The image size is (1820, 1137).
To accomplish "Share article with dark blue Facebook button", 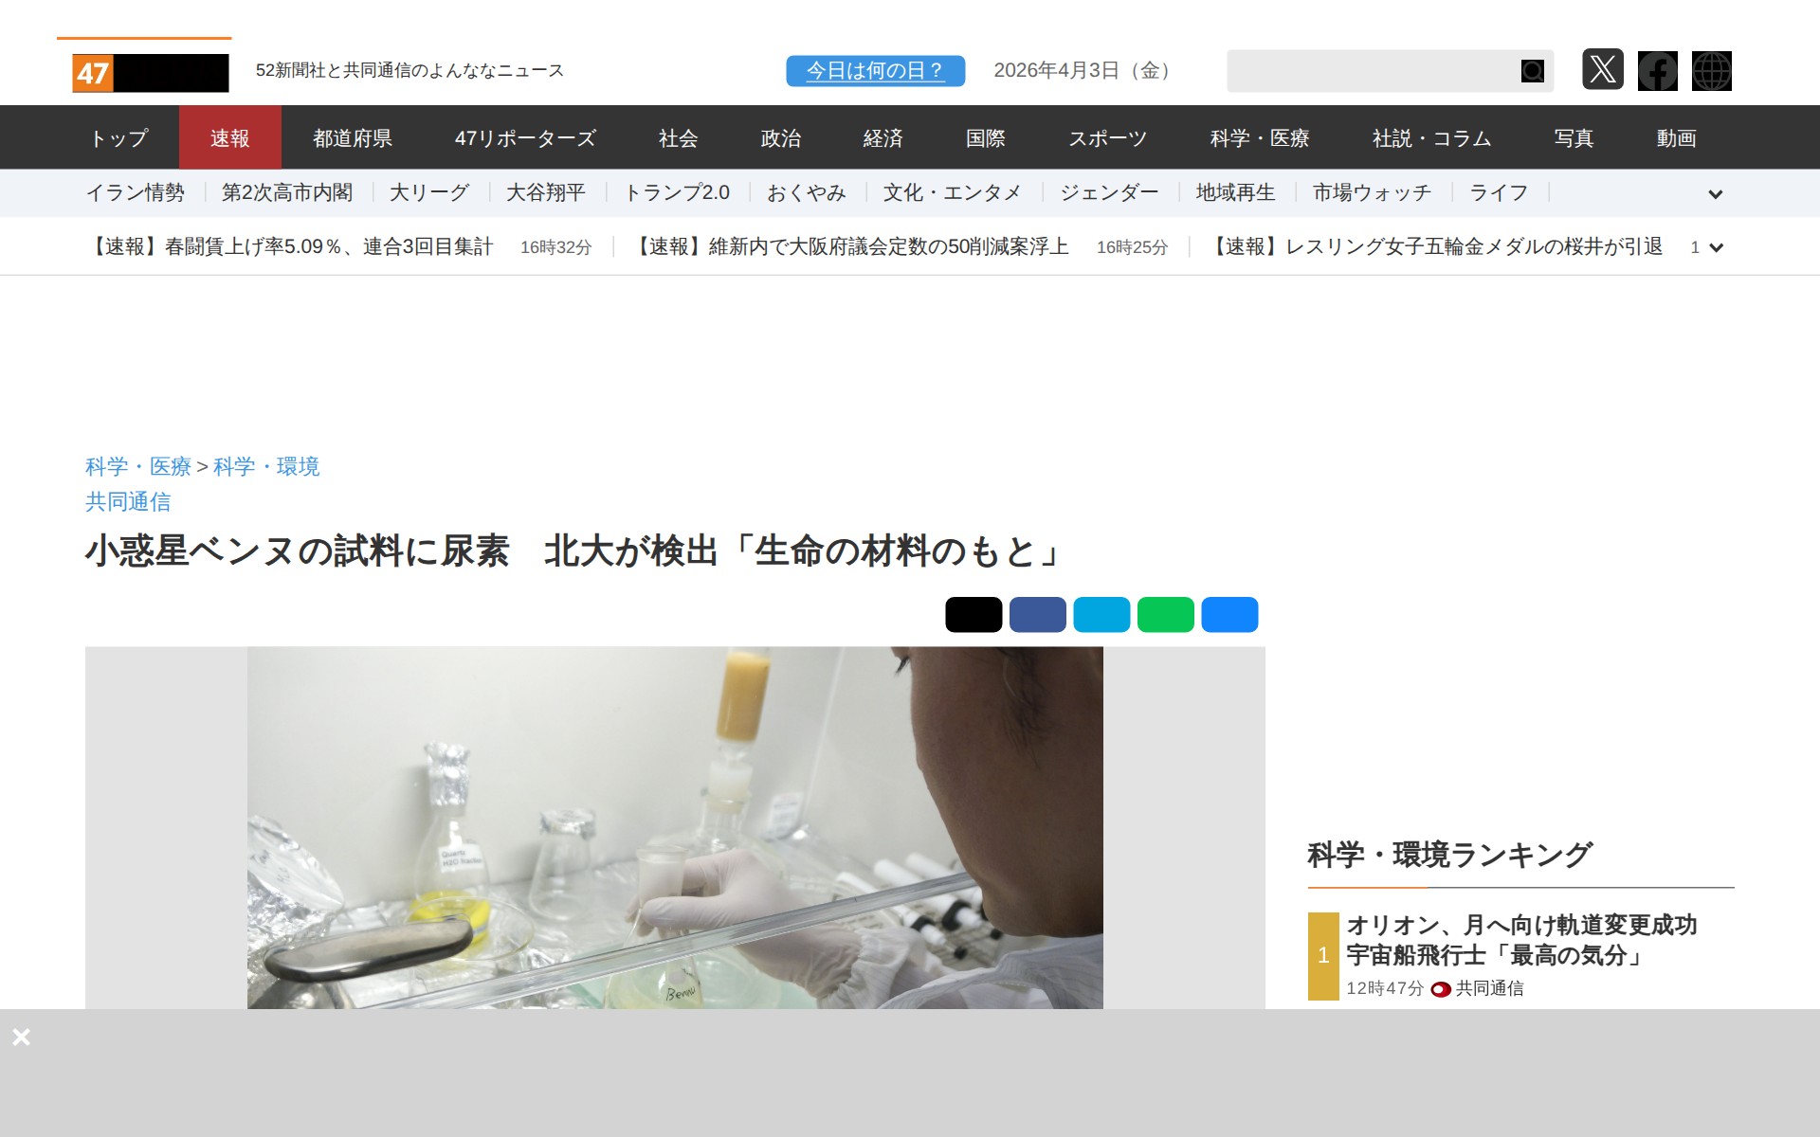I will [1037, 615].
